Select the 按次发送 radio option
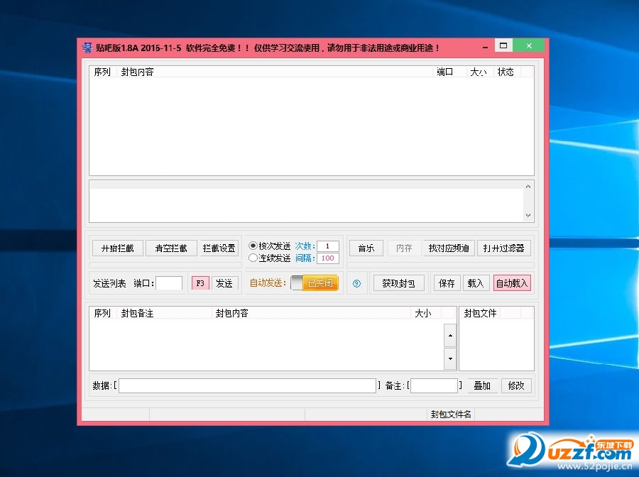Image resolution: width=639 pixels, height=477 pixels. click(253, 246)
